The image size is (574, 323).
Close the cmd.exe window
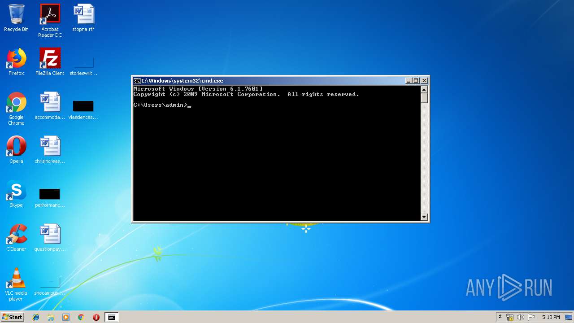click(x=424, y=81)
